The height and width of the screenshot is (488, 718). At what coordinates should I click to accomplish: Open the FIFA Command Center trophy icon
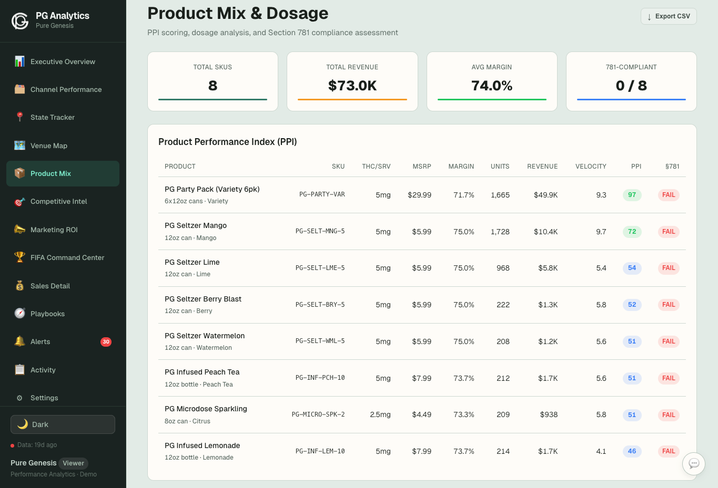point(18,257)
